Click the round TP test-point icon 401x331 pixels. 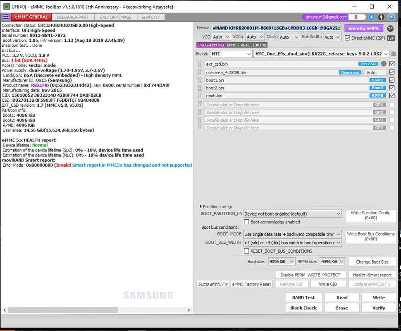coord(390,29)
